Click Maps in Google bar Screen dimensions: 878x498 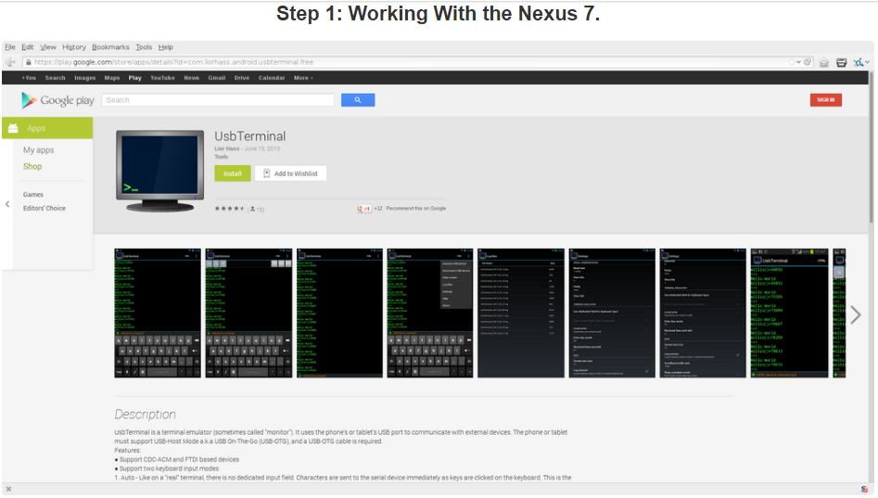112,78
